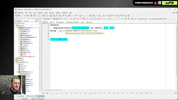Select query page number 24
The width and height of the screenshot is (178, 100).
point(151,93)
